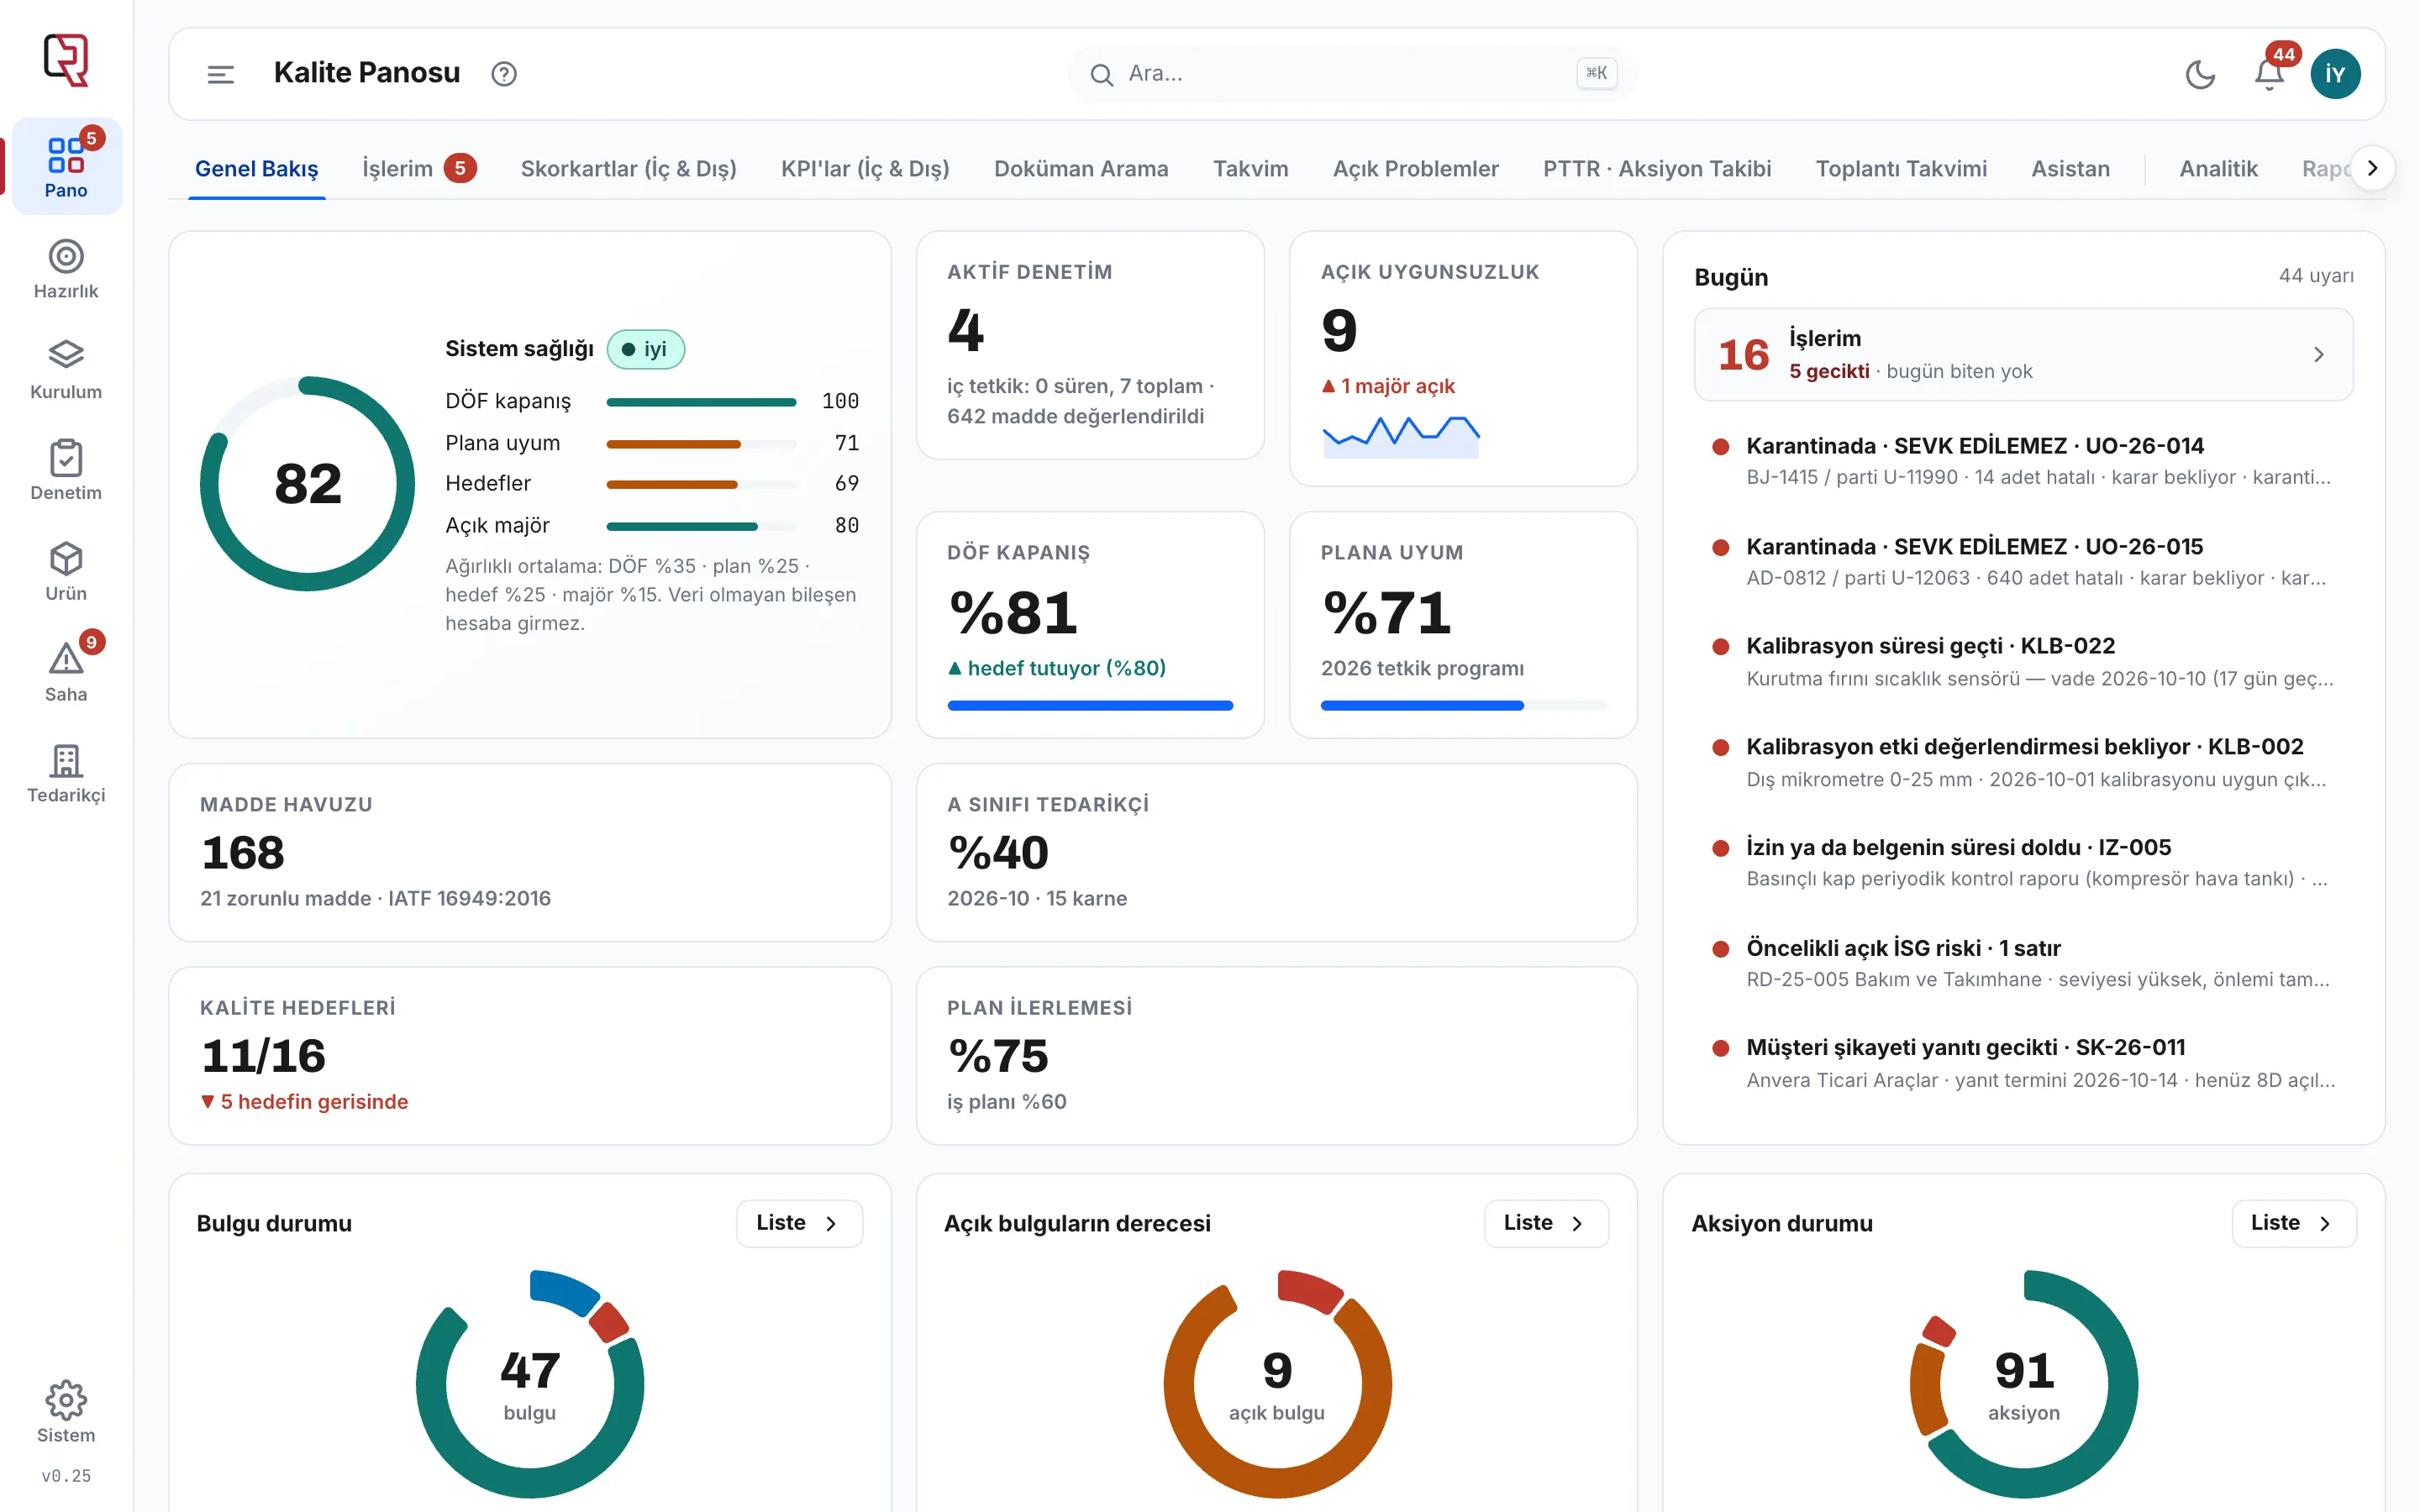The image size is (2420, 1512).
Task: Open Liste for Aksiyon durumu
Action: click(2293, 1223)
